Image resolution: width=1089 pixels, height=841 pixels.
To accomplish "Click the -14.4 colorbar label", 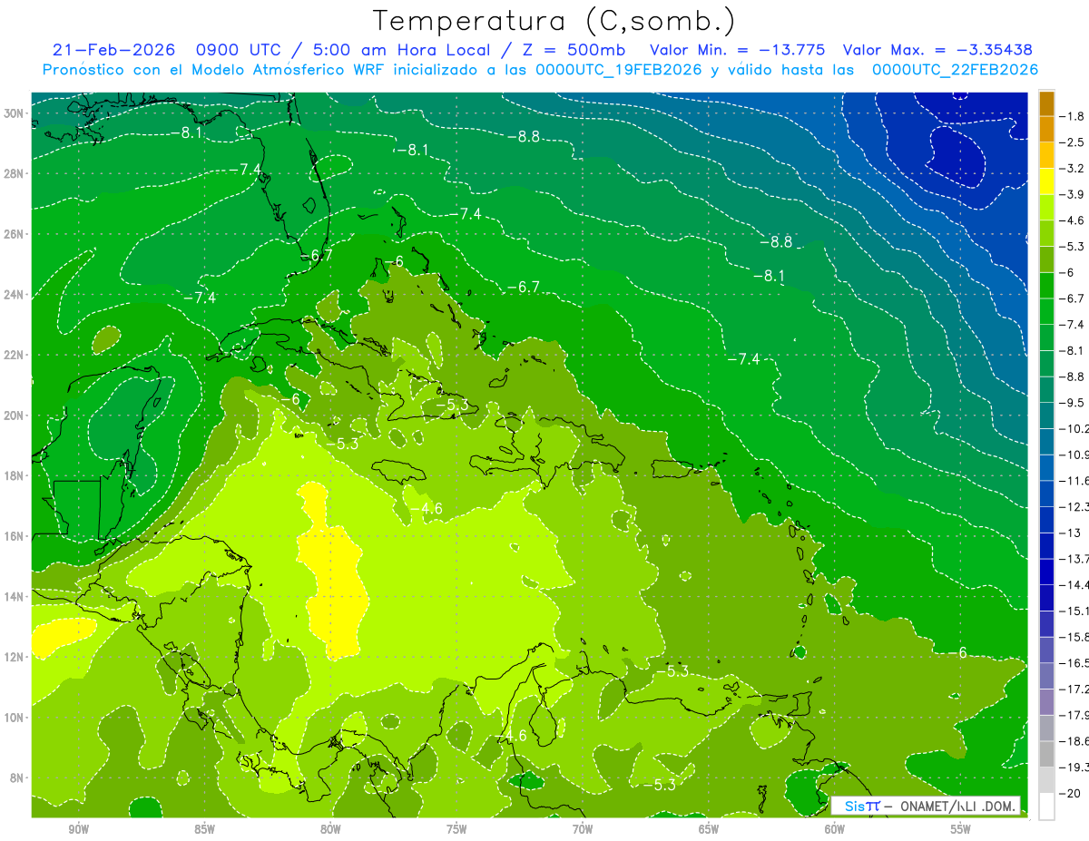I will [x=1074, y=584].
